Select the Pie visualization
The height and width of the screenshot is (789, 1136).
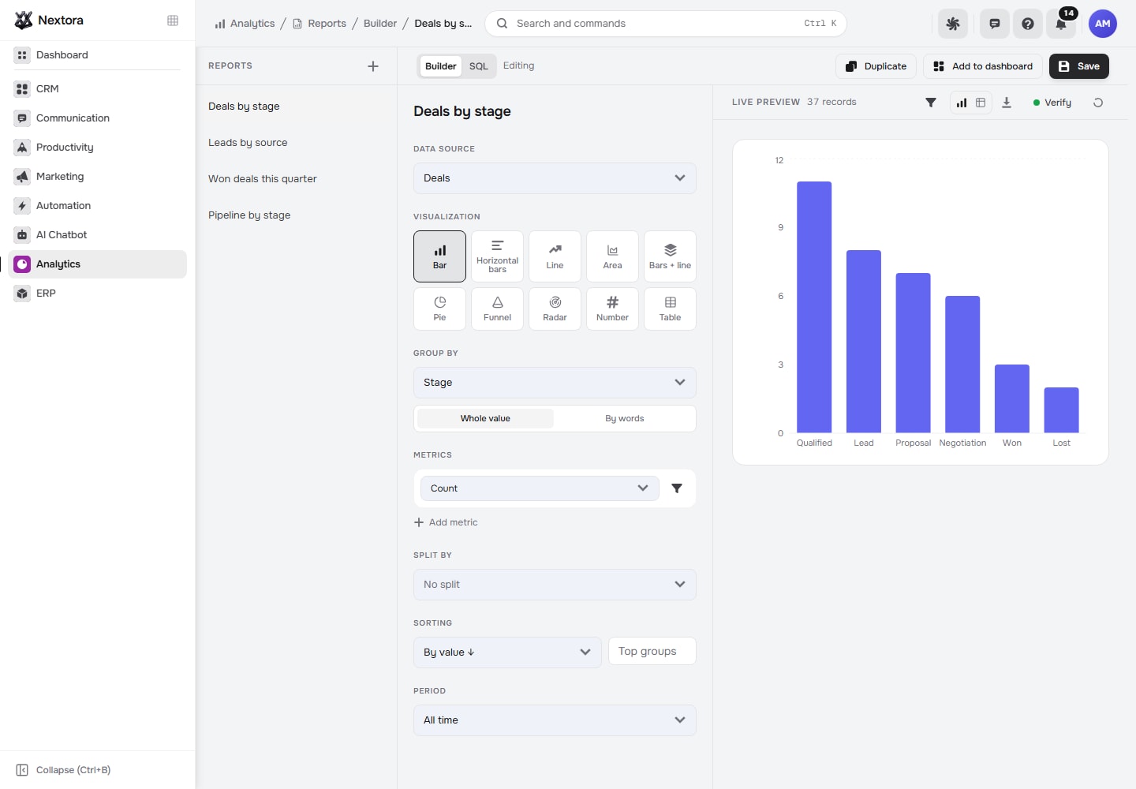click(439, 308)
